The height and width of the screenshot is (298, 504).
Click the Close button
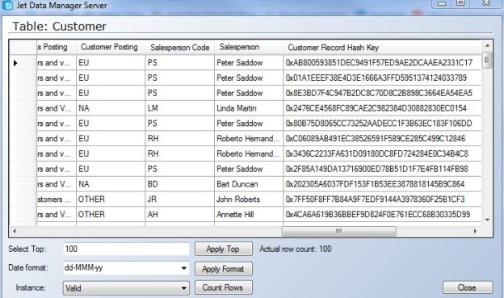coord(468,288)
